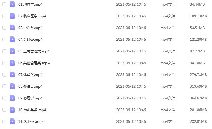Click video icon beside 11.艺术类 .mp4
The width and height of the screenshot is (212, 129).
coord(12,121)
